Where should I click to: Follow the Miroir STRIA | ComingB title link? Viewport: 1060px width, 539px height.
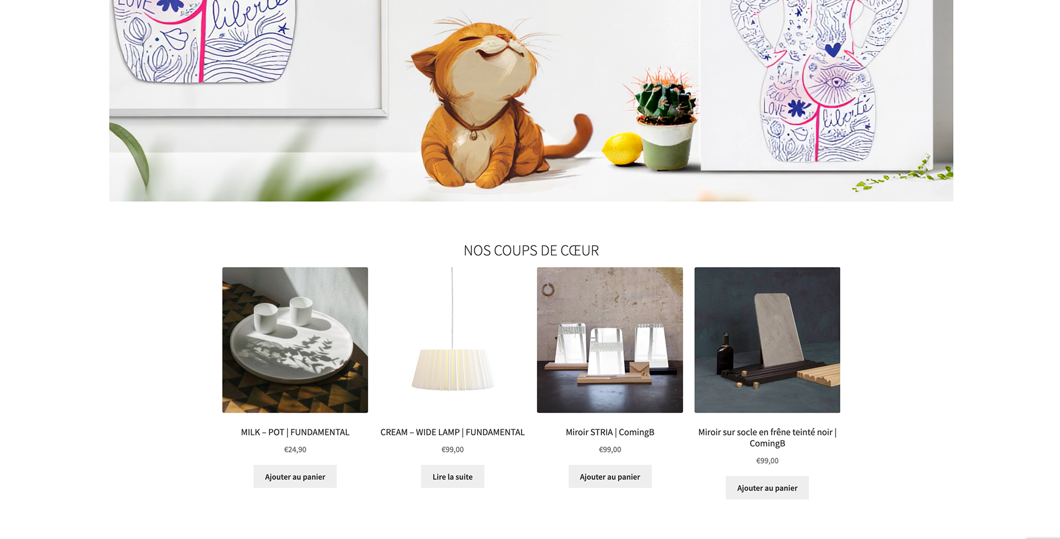pos(609,432)
